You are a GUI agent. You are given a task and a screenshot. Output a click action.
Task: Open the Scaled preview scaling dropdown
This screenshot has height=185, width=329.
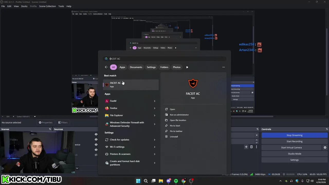point(35,117)
